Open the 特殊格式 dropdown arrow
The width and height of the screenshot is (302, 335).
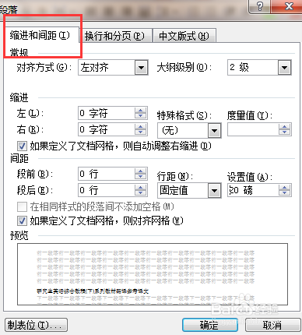point(214,130)
